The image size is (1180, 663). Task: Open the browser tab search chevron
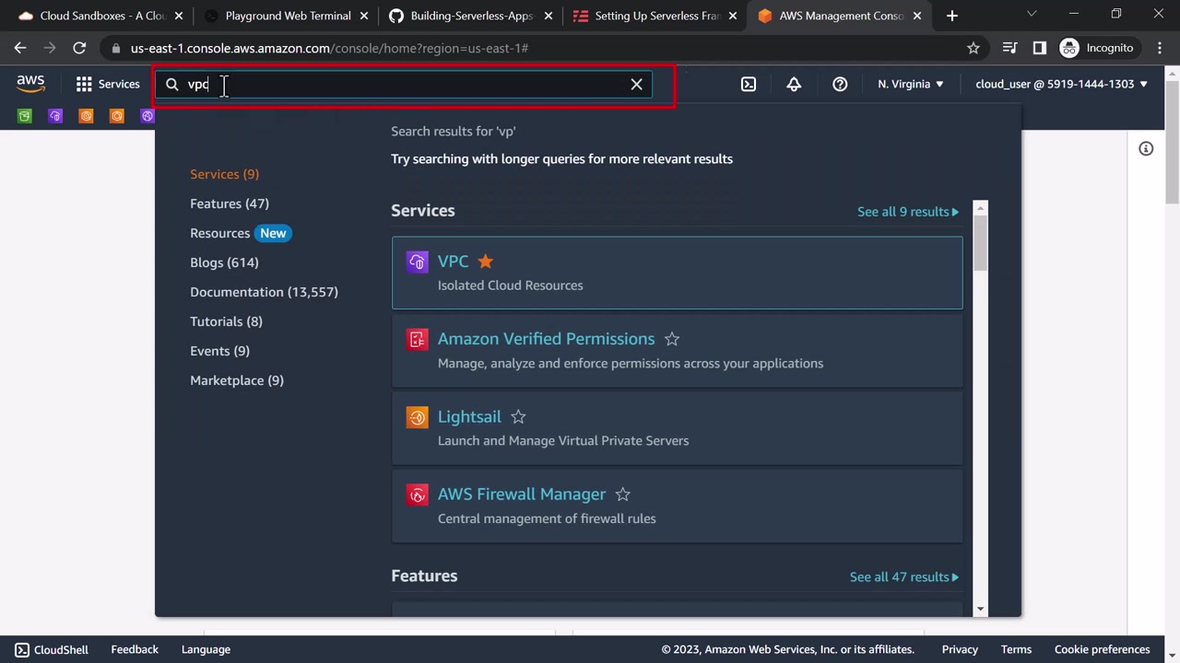[1032, 15]
